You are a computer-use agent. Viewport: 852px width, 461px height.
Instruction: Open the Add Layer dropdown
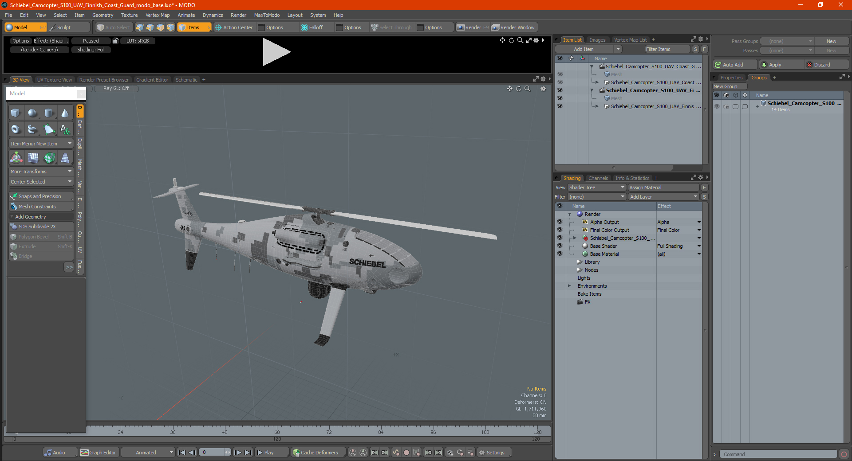pyautogui.click(x=663, y=197)
